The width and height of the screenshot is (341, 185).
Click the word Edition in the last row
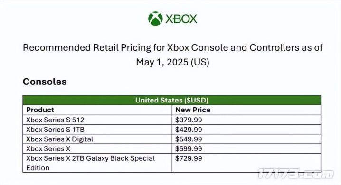pos(38,168)
